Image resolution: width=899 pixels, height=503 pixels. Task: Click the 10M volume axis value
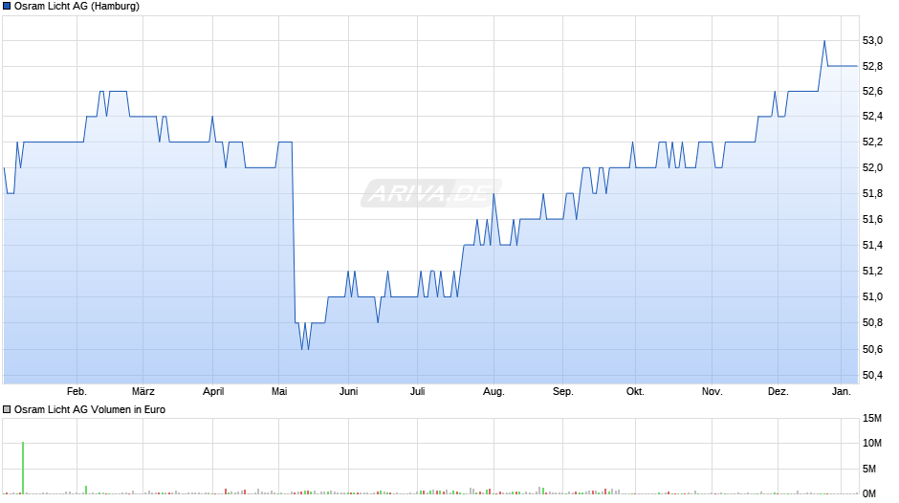[x=872, y=444]
